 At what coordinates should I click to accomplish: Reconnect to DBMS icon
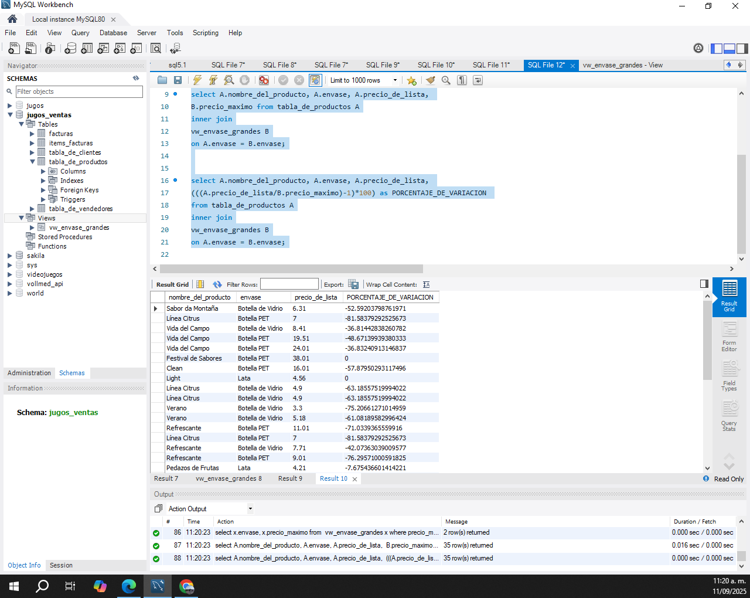point(175,48)
